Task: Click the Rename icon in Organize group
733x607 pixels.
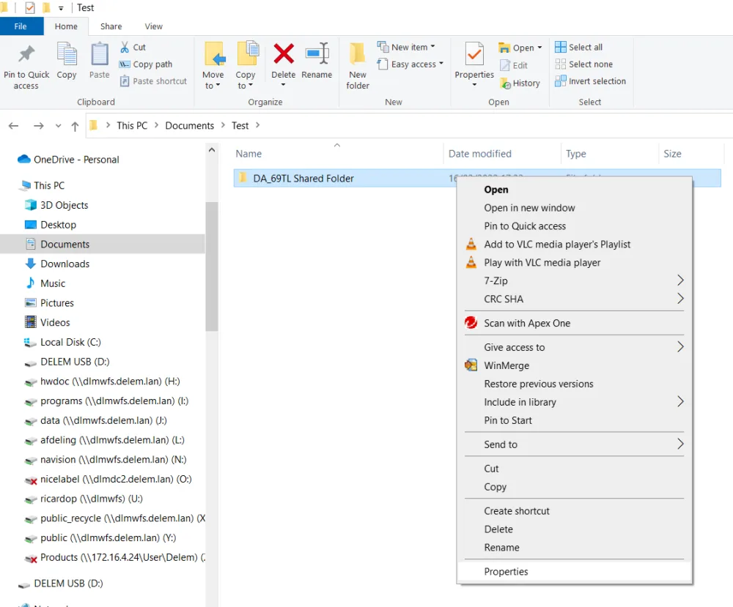Action: [x=317, y=55]
